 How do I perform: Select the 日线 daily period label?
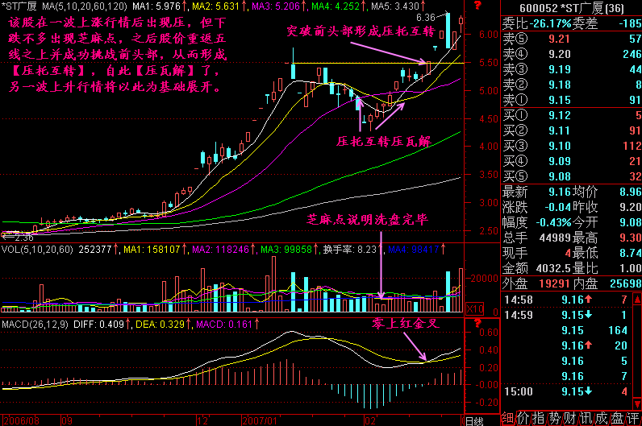tap(474, 420)
